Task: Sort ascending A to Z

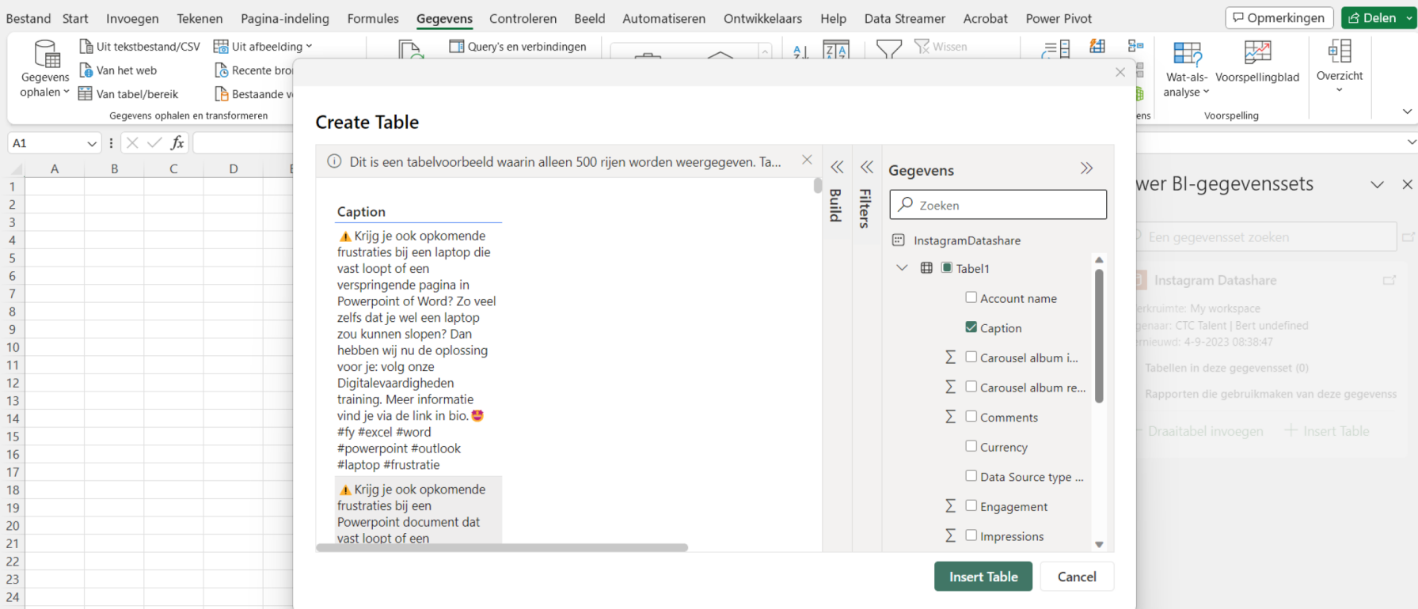Action: click(800, 51)
